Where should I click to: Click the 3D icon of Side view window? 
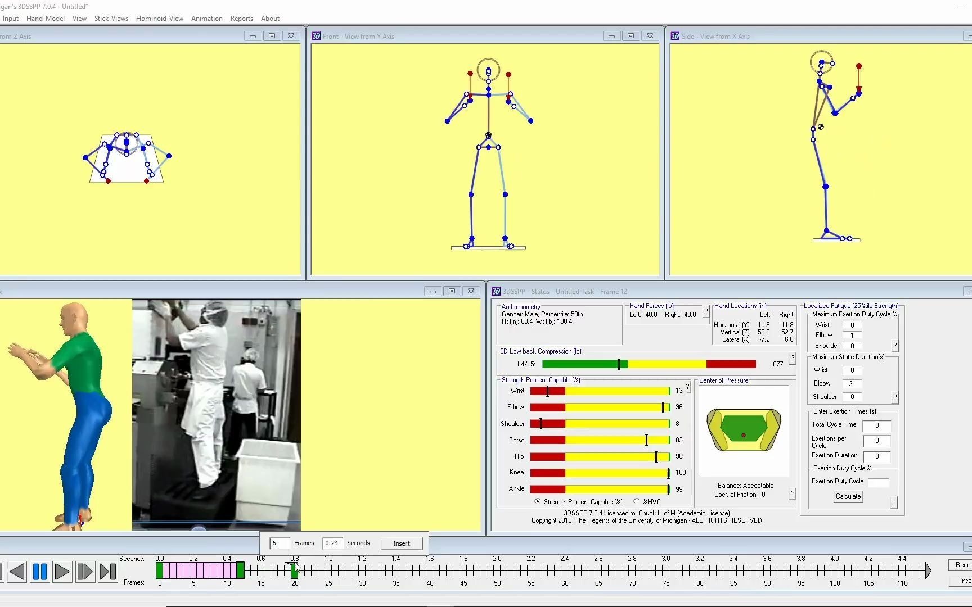pyautogui.click(x=675, y=36)
